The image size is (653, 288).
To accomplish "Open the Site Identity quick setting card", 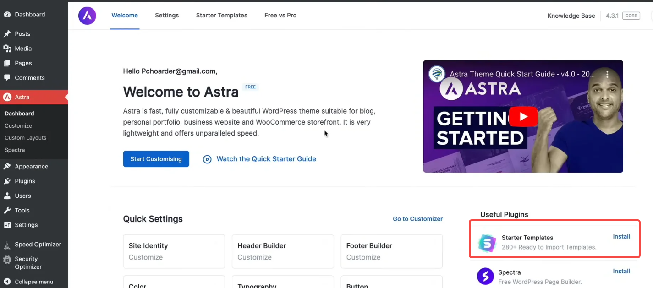I will pyautogui.click(x=174, y=251).
